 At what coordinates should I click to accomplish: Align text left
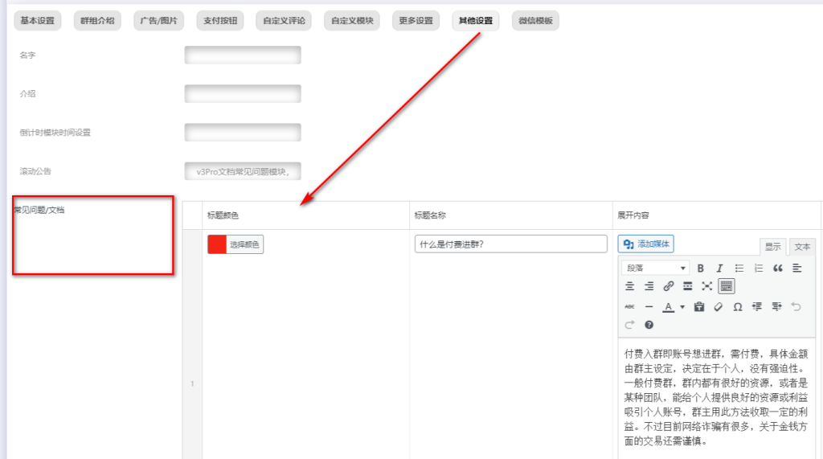coord(796,268)
